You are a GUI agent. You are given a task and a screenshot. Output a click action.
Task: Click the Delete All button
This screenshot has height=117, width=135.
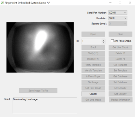pos(120,59)
